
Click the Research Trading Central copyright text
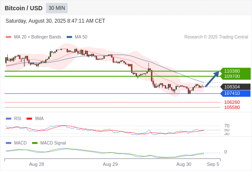click(216, 37)
